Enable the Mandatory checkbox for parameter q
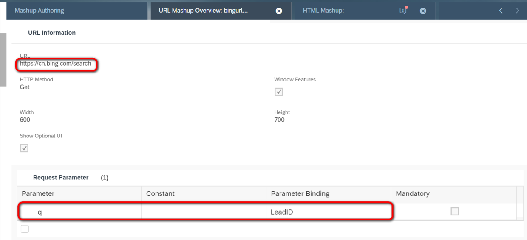 (455, 211)
